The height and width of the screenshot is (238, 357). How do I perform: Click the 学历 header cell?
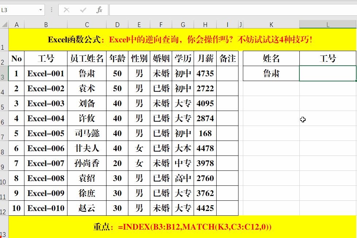[183, 59]
